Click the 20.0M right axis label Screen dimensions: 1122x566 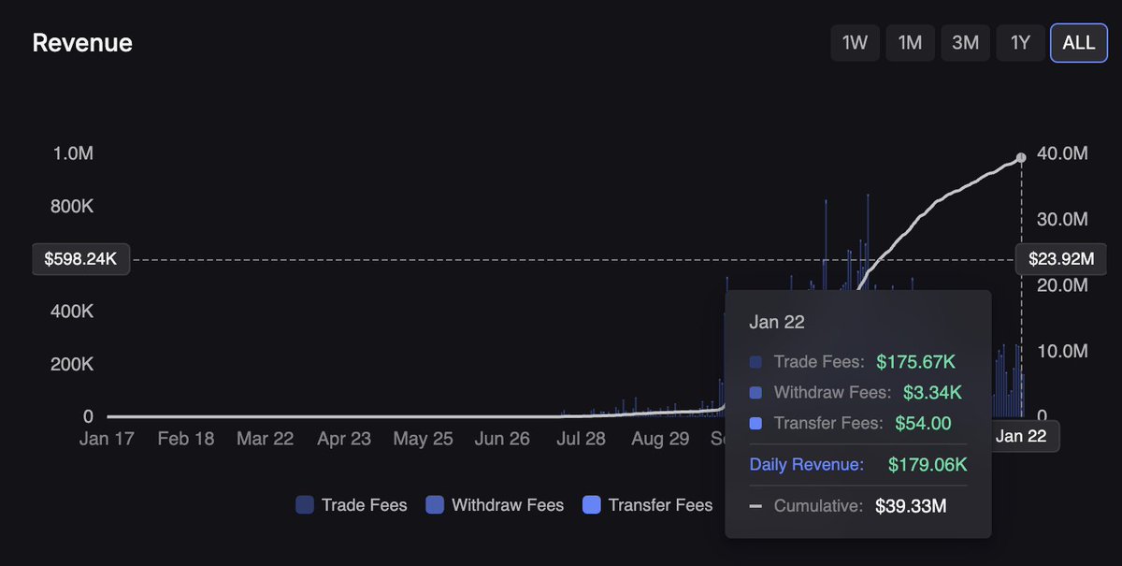pos(1063,285)
